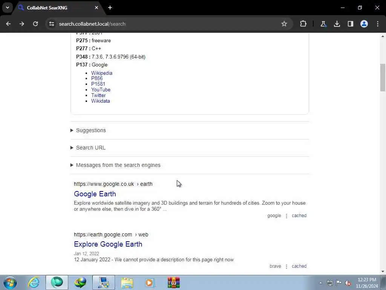This screenshot has width=386, height=290.
Task: Open cached version of Google Earth result
Action: tap(299, 216)
